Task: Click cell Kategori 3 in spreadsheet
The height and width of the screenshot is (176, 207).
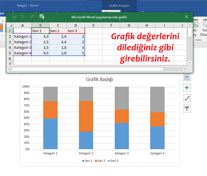Action: [22, 47]
